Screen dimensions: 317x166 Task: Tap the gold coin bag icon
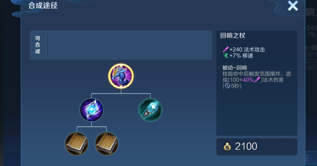(x=227, y=146)
